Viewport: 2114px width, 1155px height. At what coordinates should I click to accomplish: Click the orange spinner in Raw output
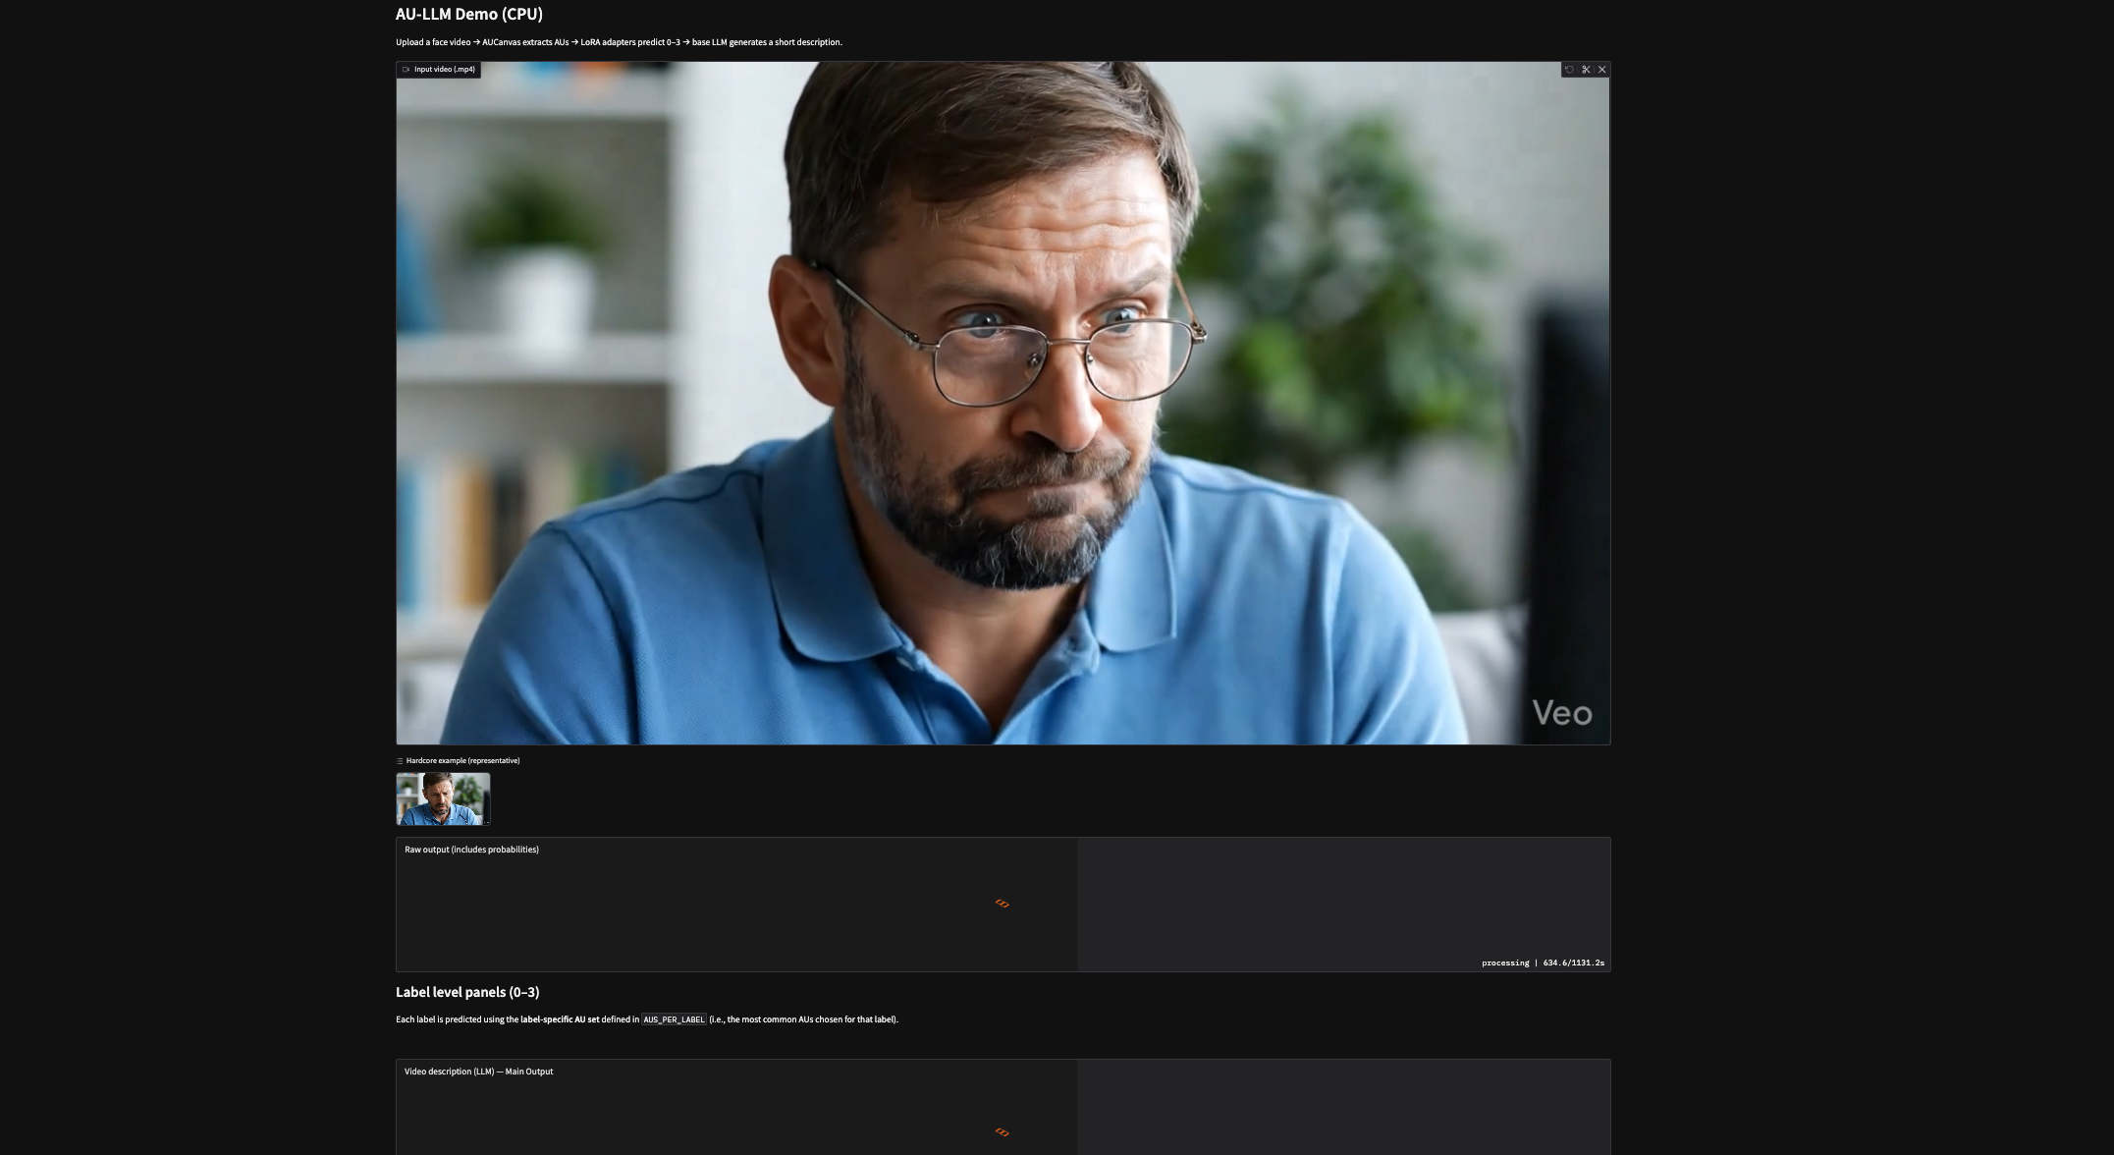pos(1002,904)
